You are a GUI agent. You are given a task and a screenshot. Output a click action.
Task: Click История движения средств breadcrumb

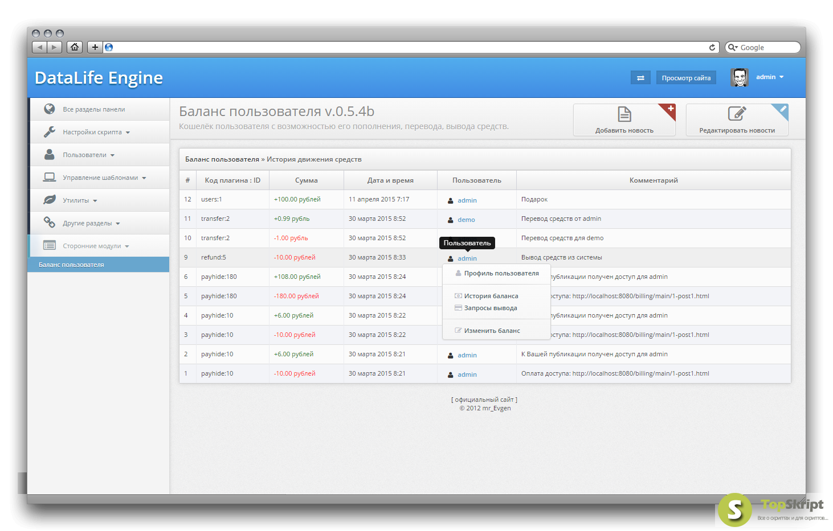tap(314, 159)
